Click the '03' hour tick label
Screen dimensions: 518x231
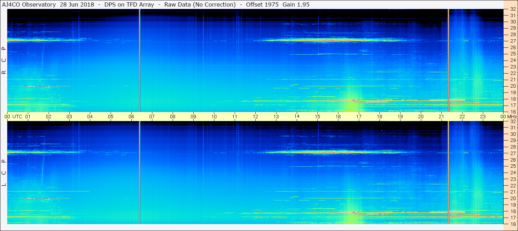pos(69,117)
